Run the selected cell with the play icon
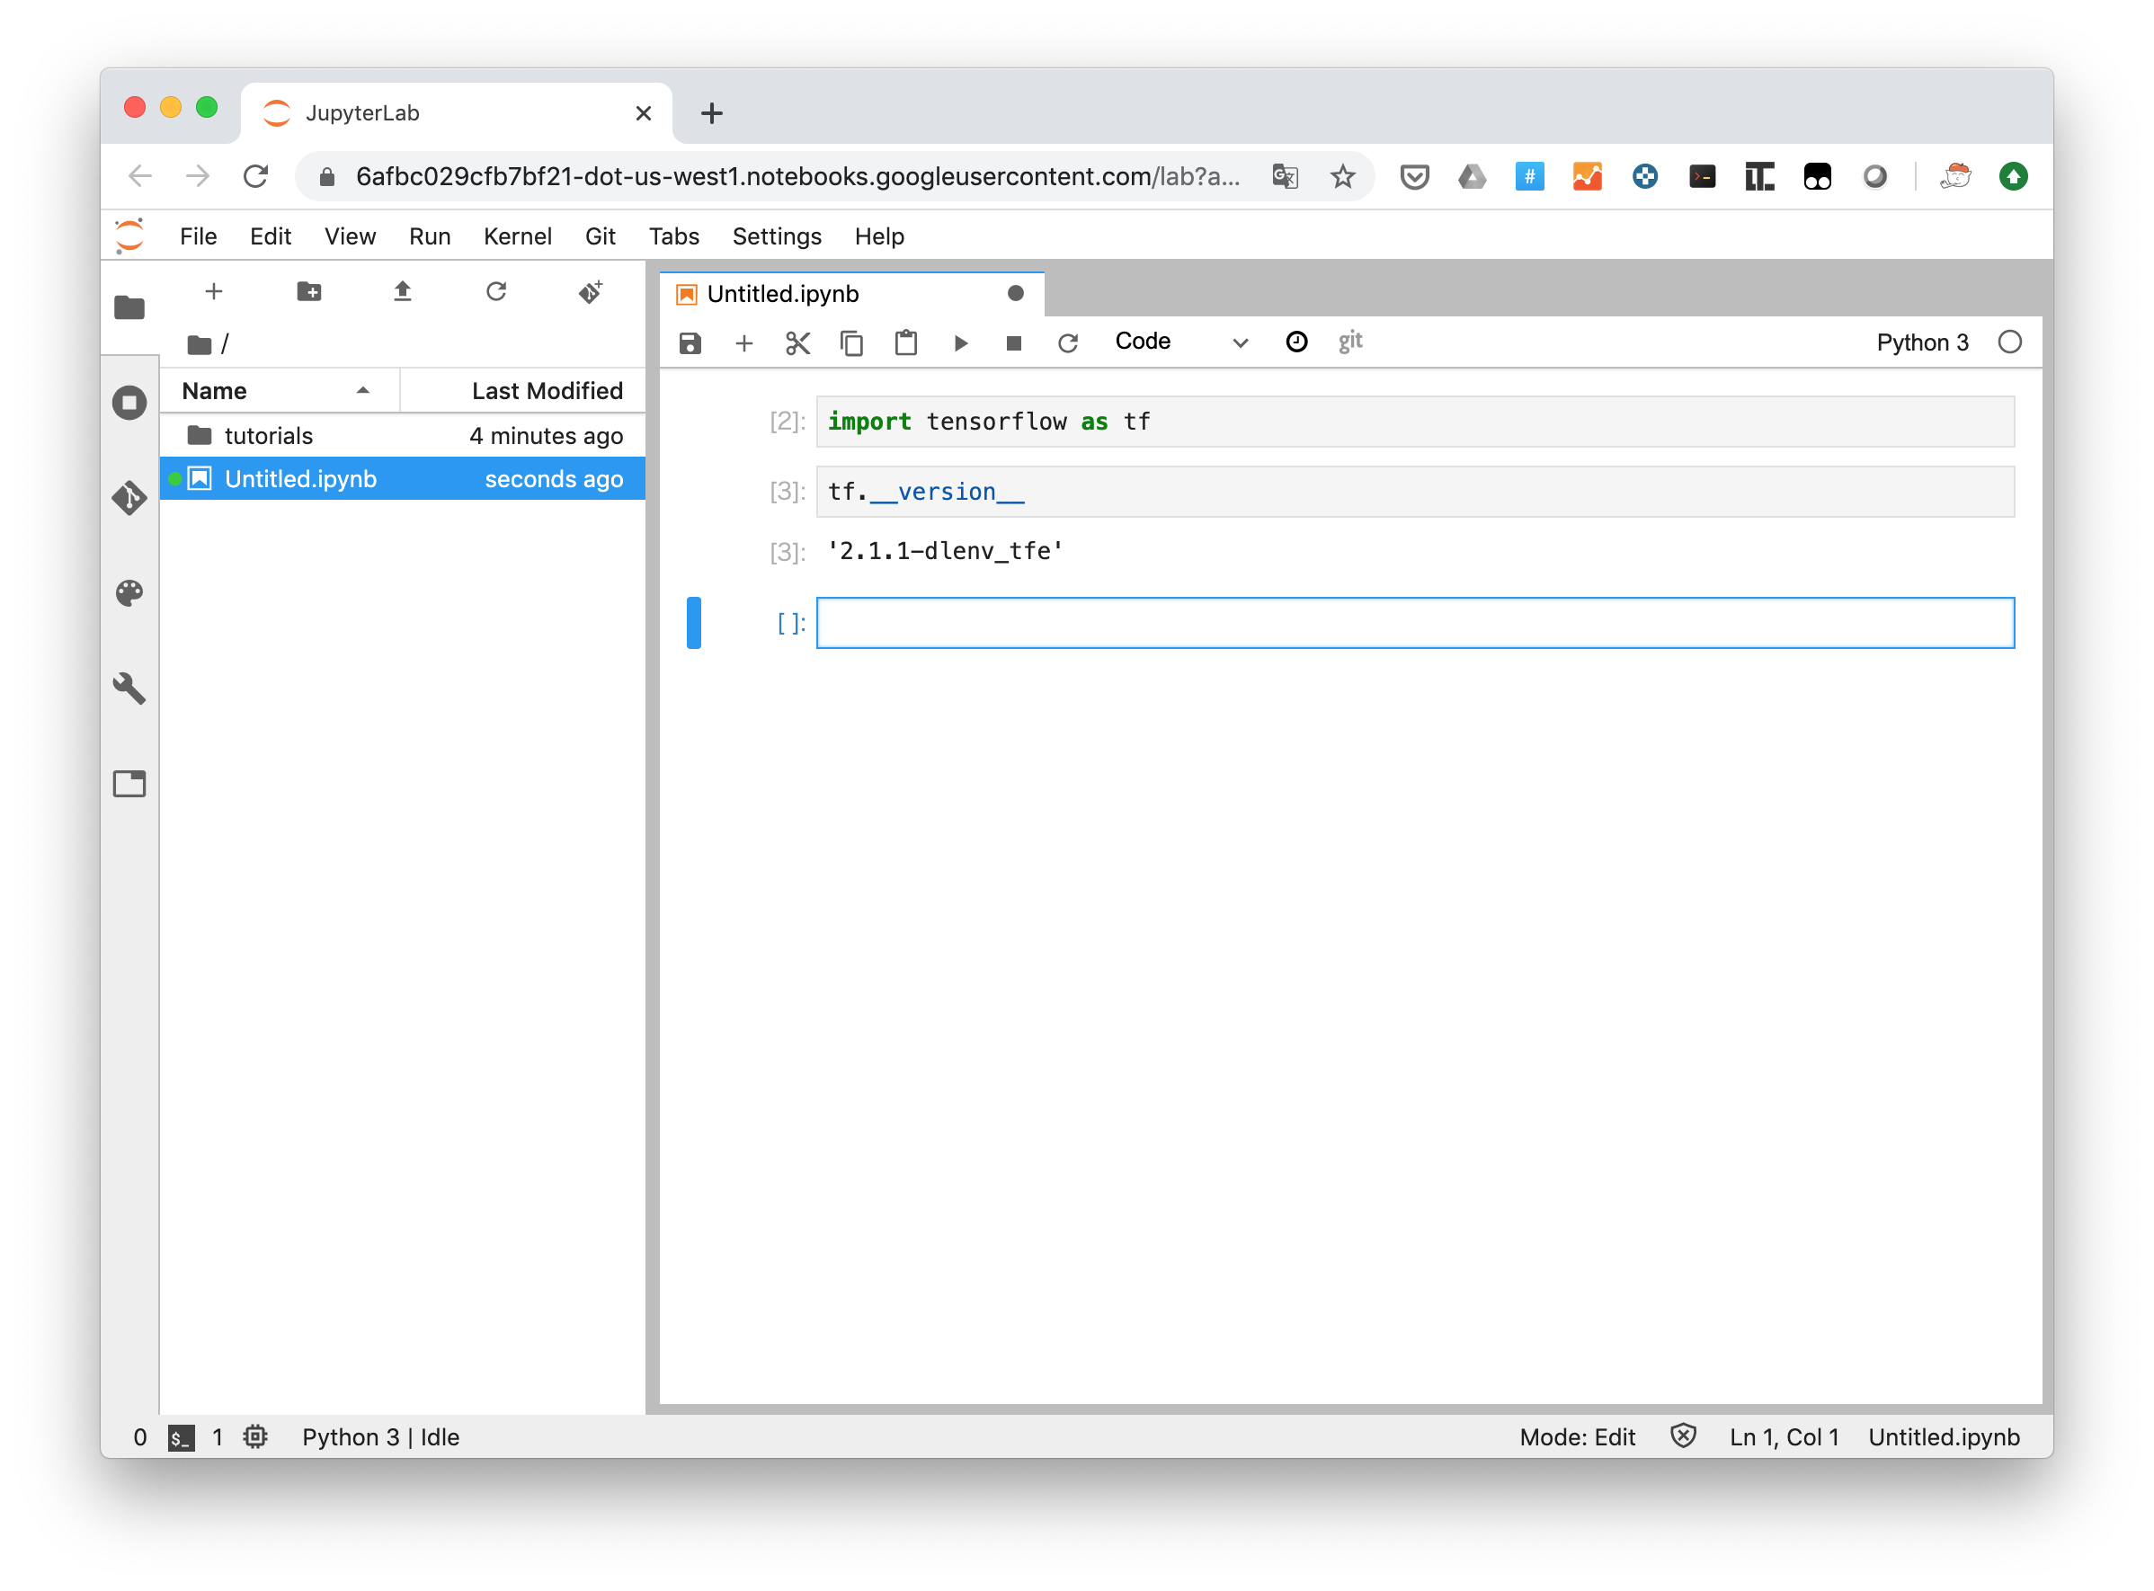Viewport: 2154px width, 1591px height. coord(960,342)
